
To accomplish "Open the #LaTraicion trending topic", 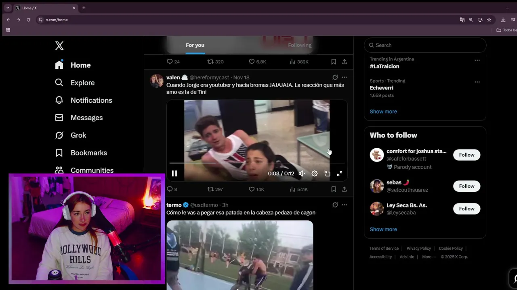I will tap(385, 66).
